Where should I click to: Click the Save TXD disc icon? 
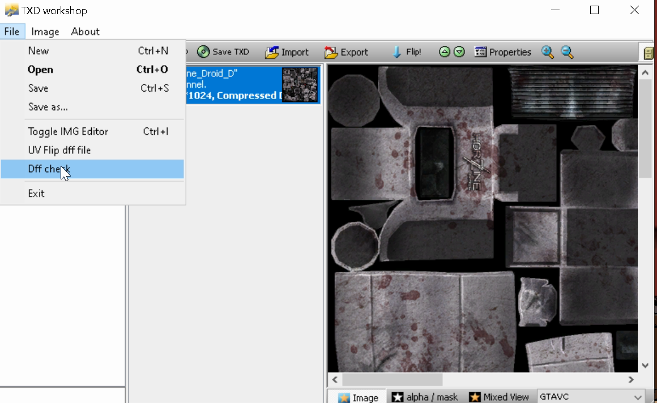203,52
